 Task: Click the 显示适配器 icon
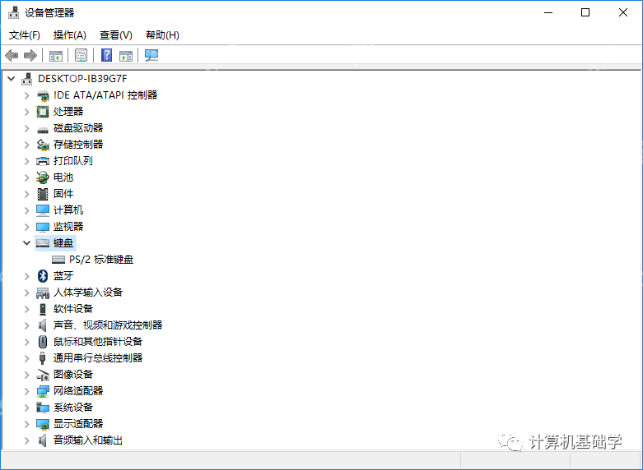click(x=43, y=424)
